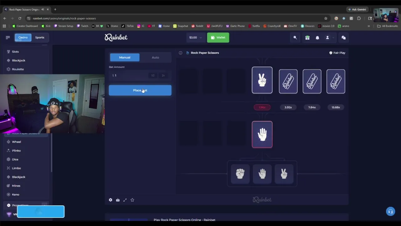
Task: Click the 1.96x multiplier chip
Action: click(262, 107)
